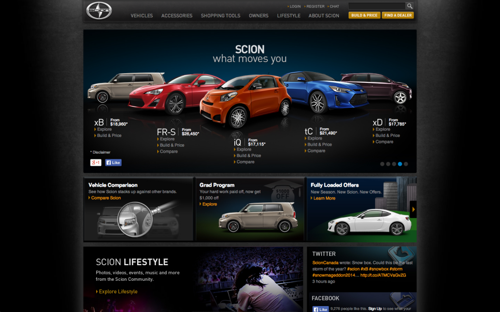
Task: Open Build & Price for xB
Action: point(109,136)
